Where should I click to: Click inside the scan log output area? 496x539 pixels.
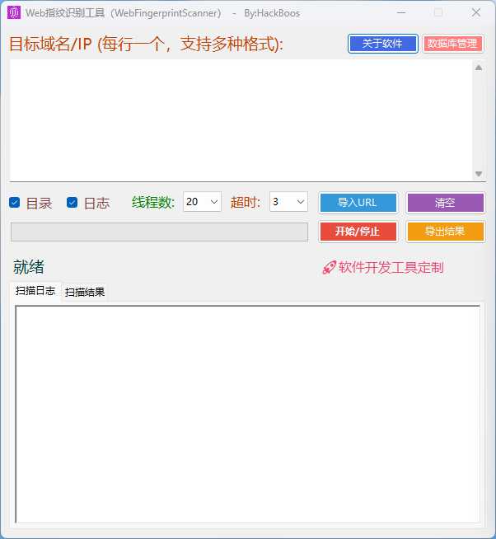point(247,415)
